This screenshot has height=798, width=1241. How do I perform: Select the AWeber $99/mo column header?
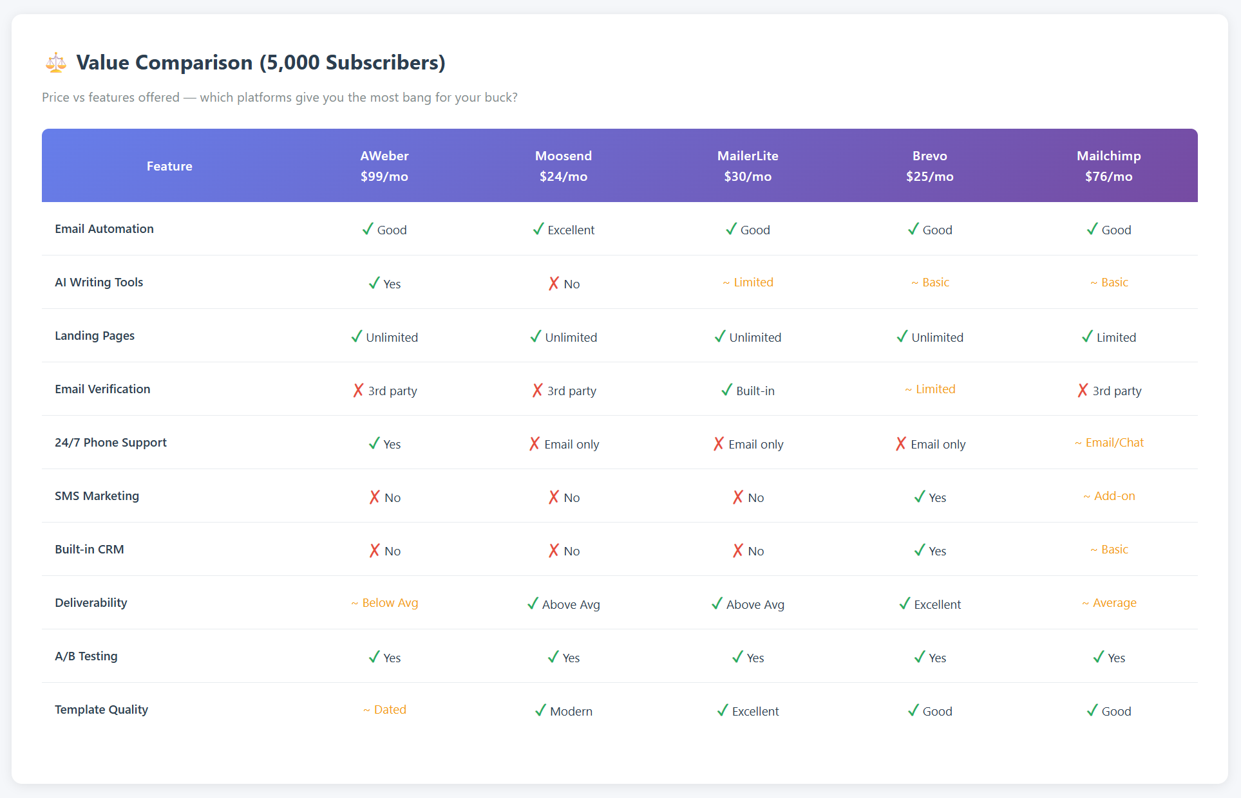tap(384, 166)
